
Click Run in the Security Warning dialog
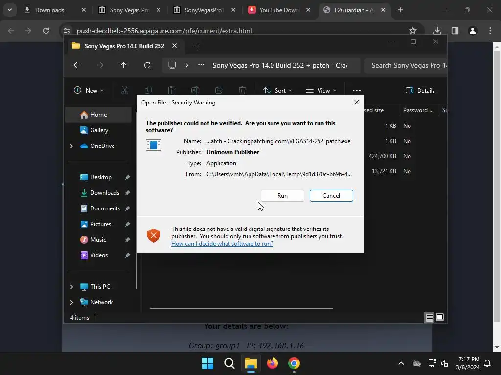click(x=282, y=196)
